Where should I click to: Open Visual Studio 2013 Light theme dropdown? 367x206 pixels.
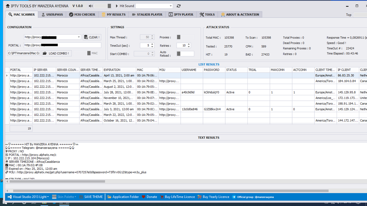point(28,197)
